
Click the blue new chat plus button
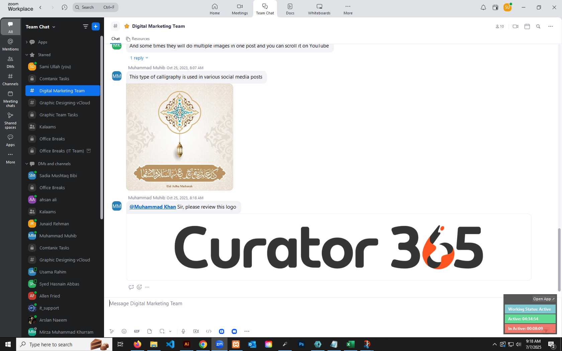coord(96,26)
